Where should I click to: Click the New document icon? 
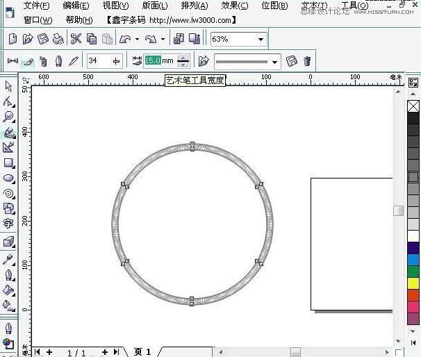(x=13, y=39)
